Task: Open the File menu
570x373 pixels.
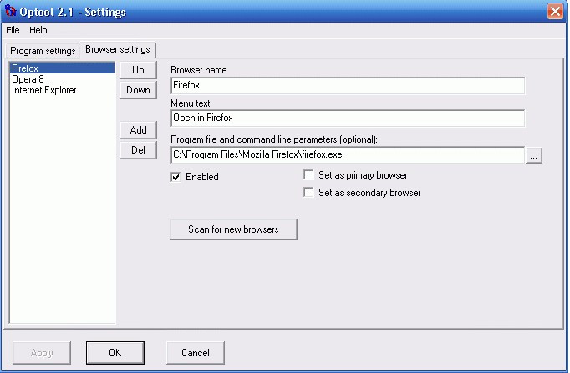Action: 13,30
